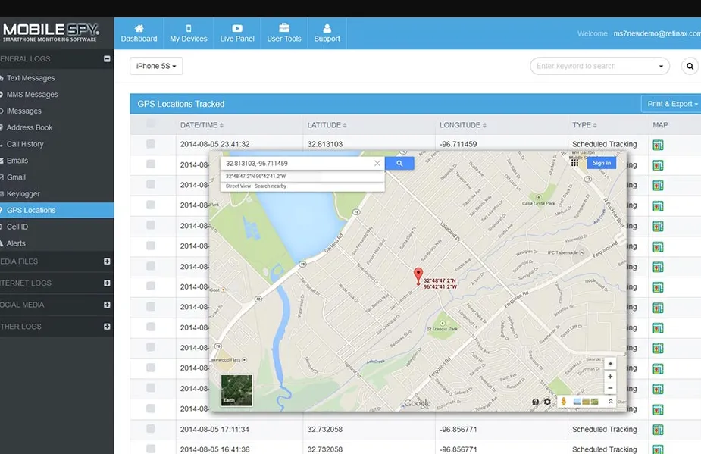701x454 pixels.
Task: Click Street View link under search box
Action: coord(238,186)
